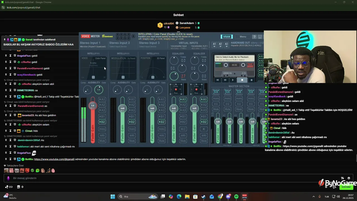Screen dimensions: 357x201
Task: Click Stereo Input 1 red fader gain knob
Action: (x=93, y=106)
